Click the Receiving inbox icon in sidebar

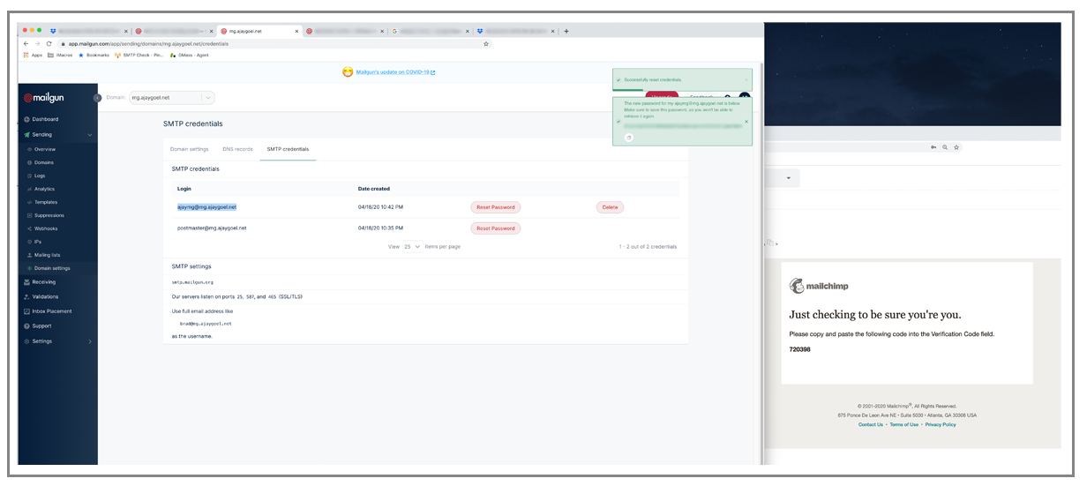click(x=26, y=282)
